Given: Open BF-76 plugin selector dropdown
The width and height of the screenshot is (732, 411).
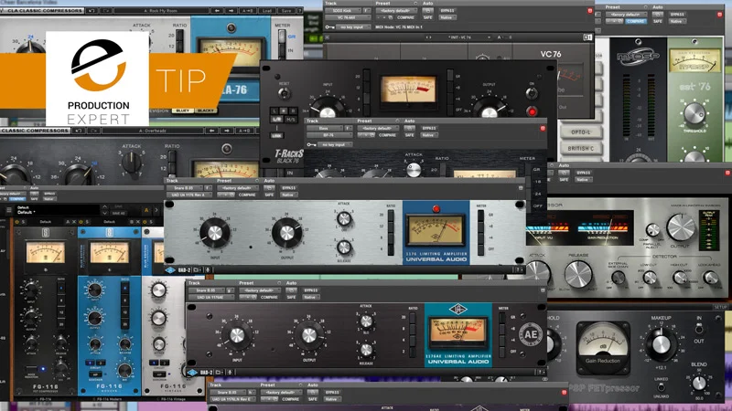Looking at the screenshot, I should click(x=329, y=135).
